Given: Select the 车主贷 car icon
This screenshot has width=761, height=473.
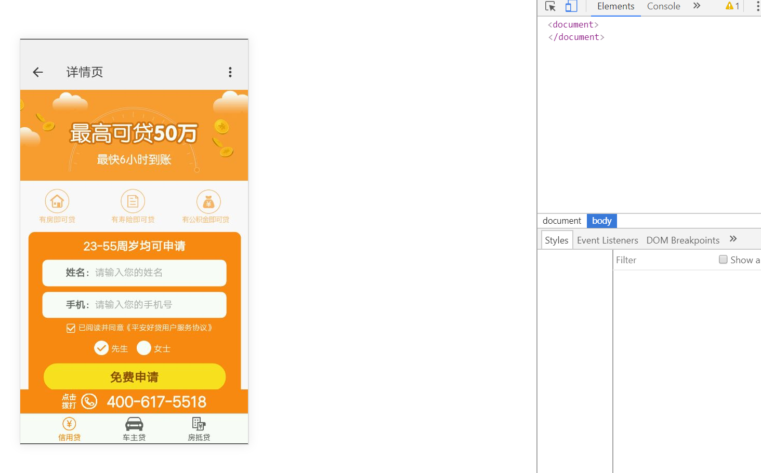Looking at the screenshot, I should [134, 423].
